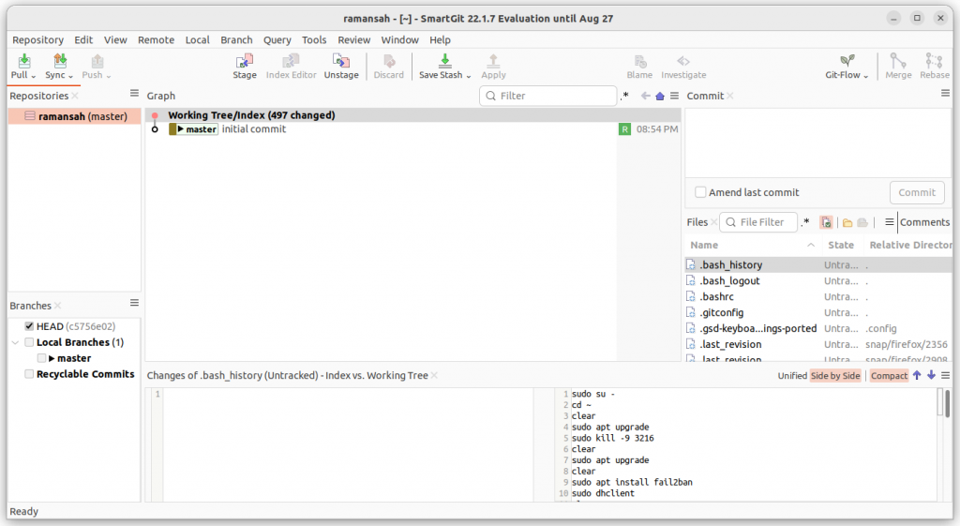Open the Push dropdown arrow
This screenshot has width=960, height=526.
[109, 76]
